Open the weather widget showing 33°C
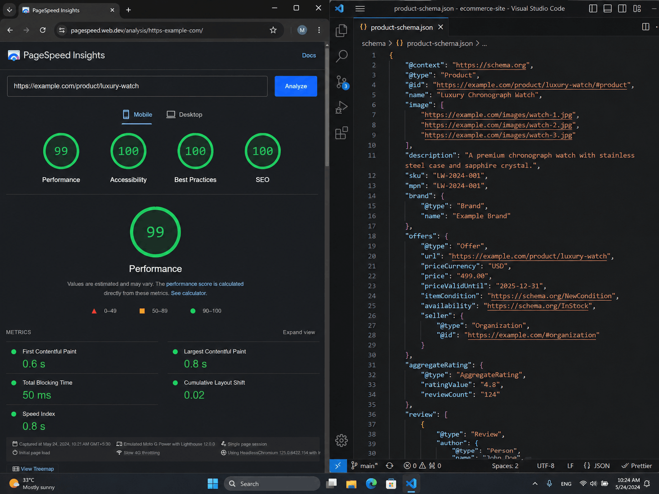The width and height of the screenshot is (659, 494). pyautogui.click(x=32, y=484)
